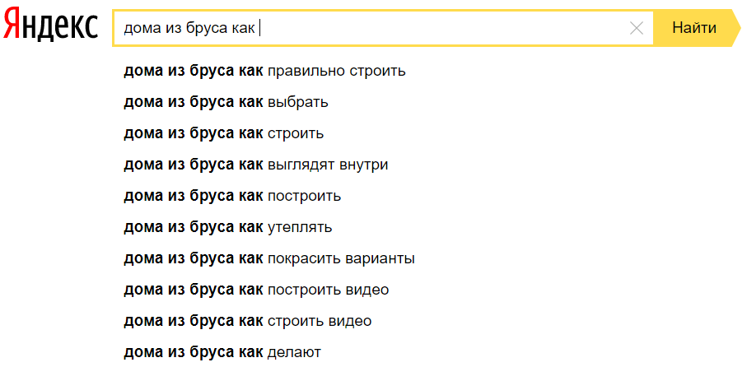Erase the typed query using the cross icon
Image resolution: width=747 pixels, height=367 pixels.
coord(637,28)
